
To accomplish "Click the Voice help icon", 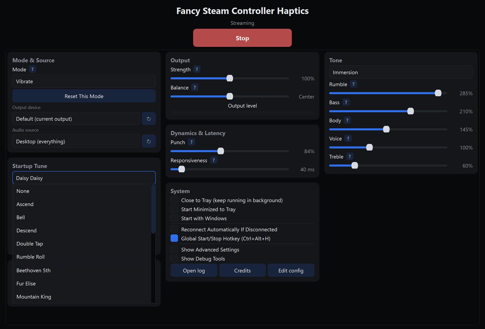I will point(348,138).
